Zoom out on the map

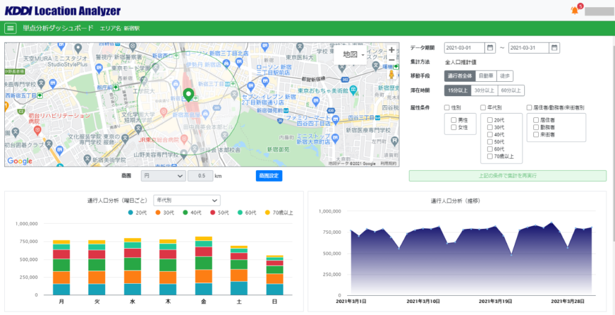tap(392, 60)
